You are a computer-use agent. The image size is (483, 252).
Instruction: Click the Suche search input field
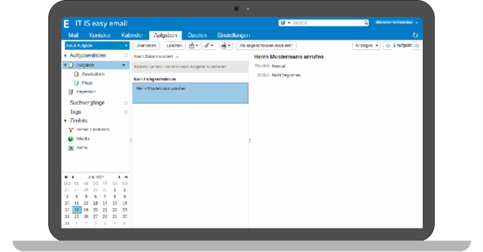(326, 23)
